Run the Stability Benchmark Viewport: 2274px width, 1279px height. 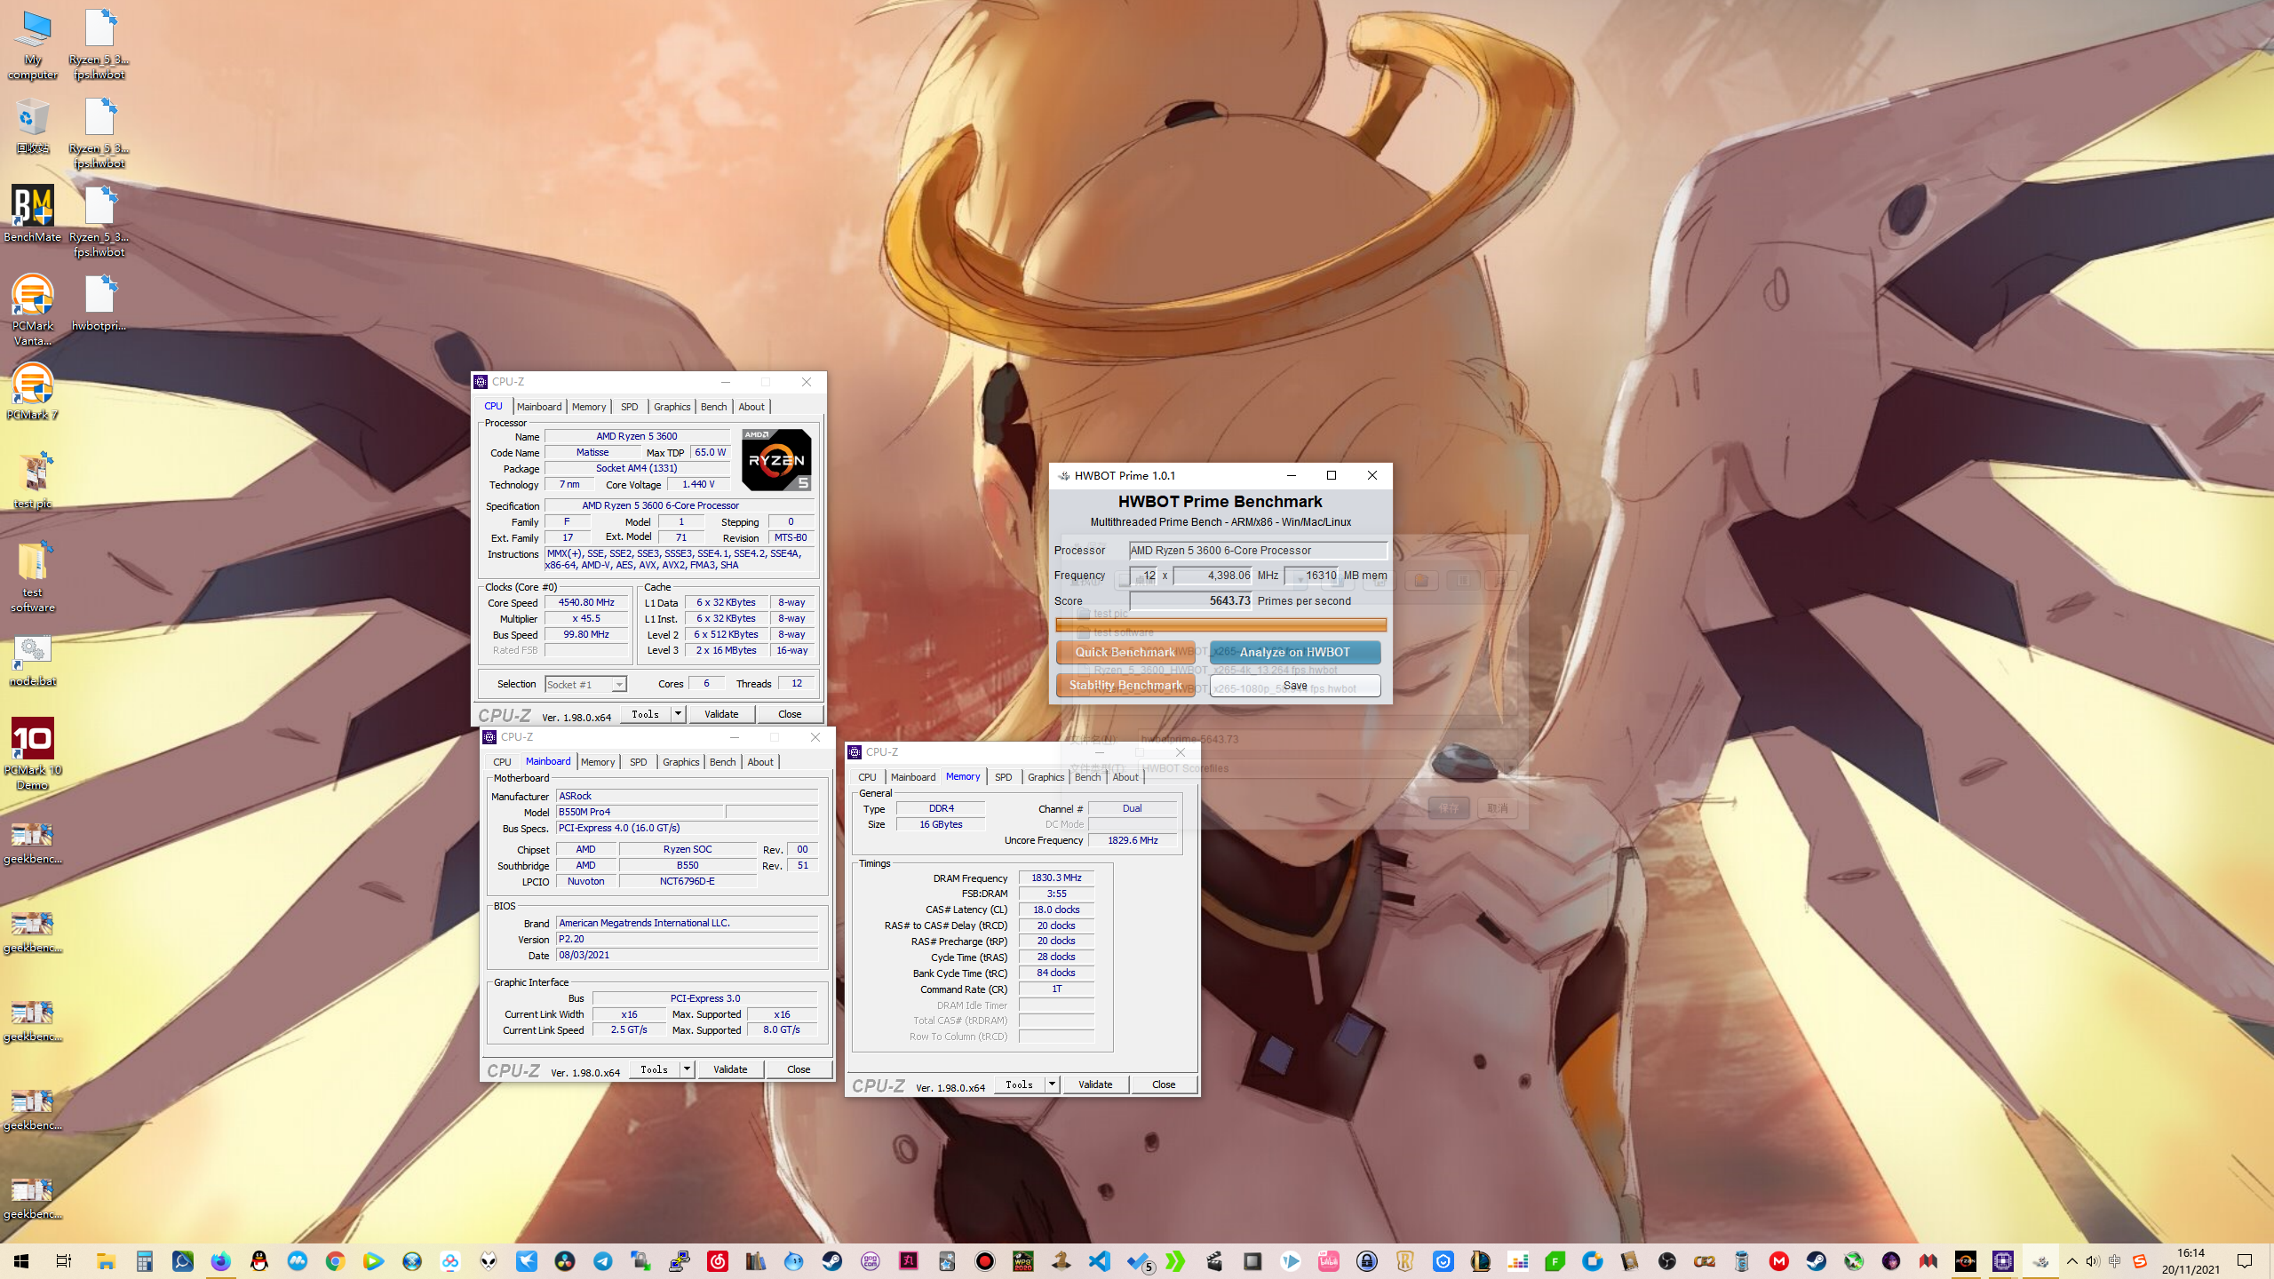[1125, 685]
